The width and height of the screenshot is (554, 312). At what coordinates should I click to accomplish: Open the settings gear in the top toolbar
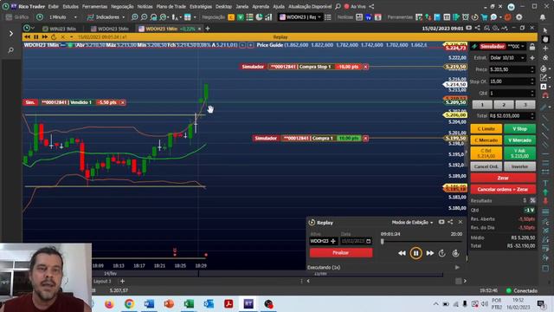pos(519,17)
